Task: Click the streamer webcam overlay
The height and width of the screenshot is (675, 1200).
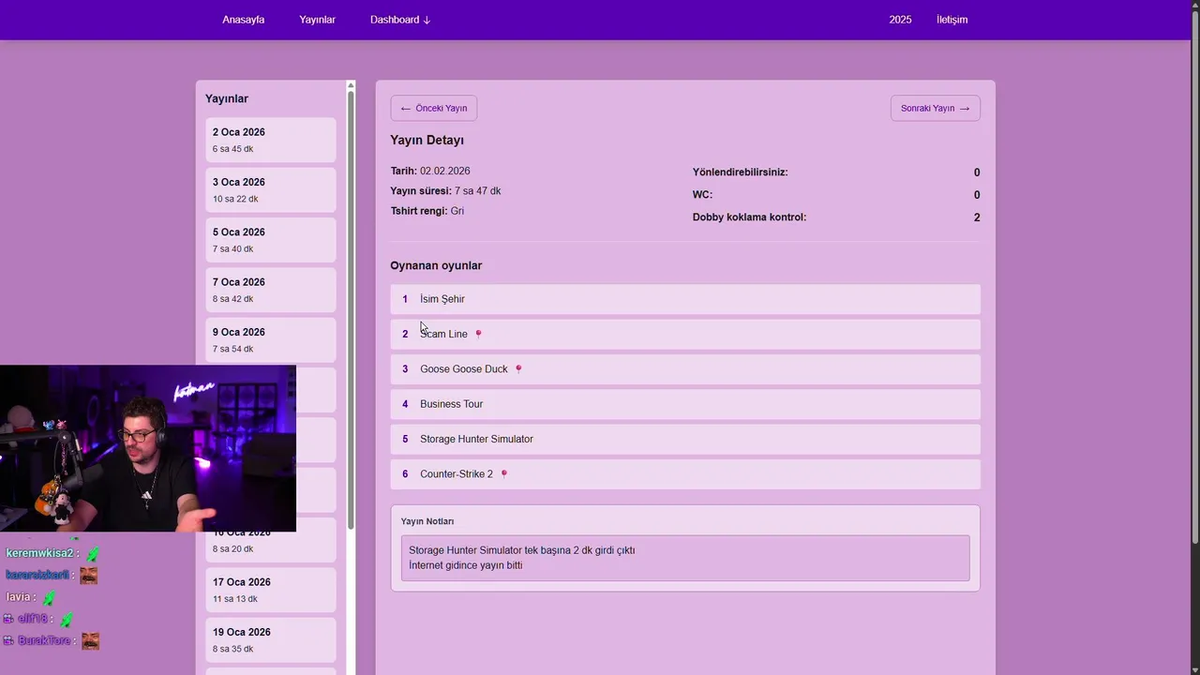Action: (x=148, y=448)
